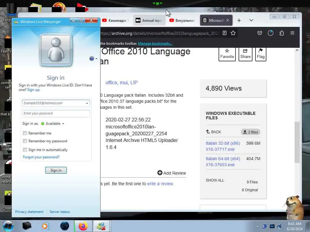
Task: Click the Pocket save icon
Action: tap(260, 33)
